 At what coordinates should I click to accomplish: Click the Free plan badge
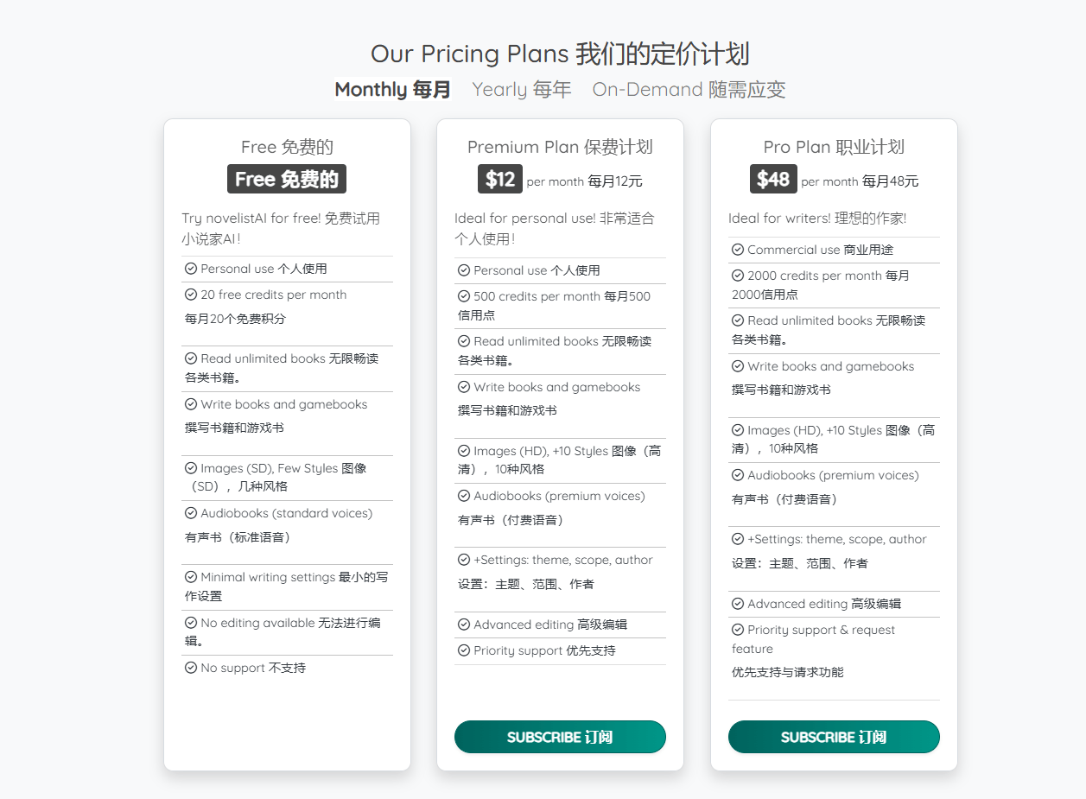pos(287,179)
